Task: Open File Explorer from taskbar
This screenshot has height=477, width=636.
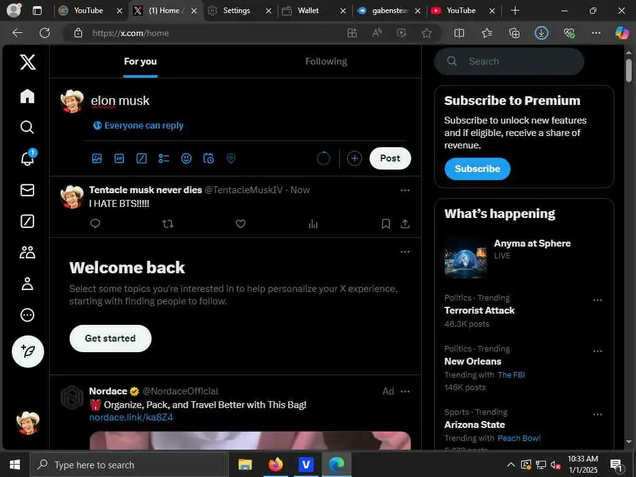Action: coord(245,465)
